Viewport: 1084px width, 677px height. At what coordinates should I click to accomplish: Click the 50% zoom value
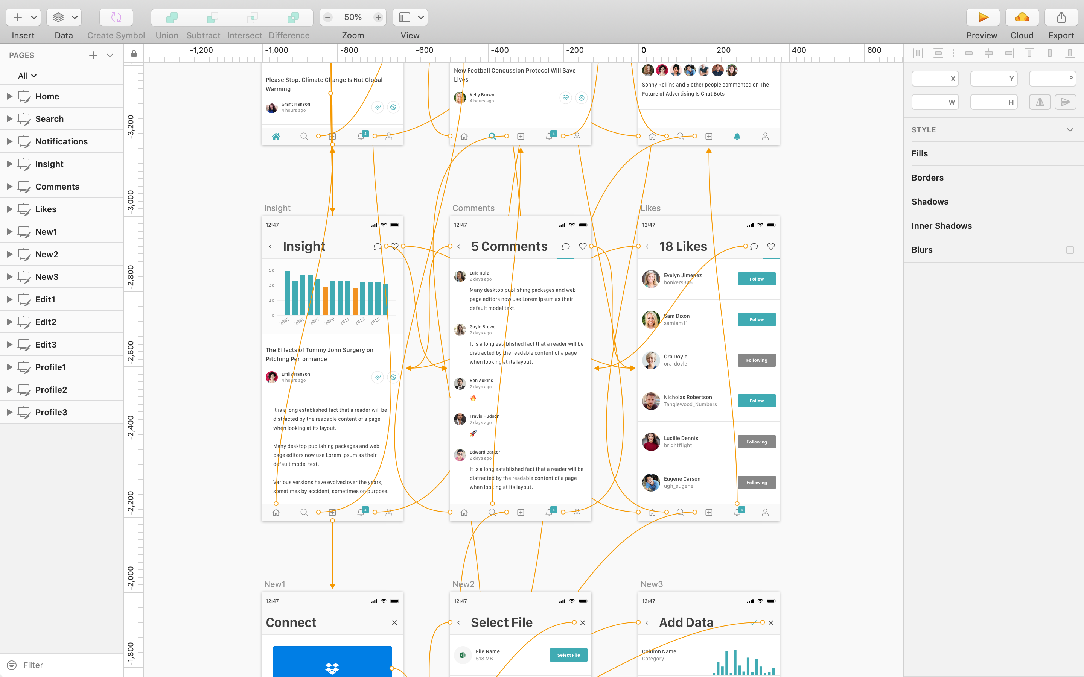coord(353,17)
